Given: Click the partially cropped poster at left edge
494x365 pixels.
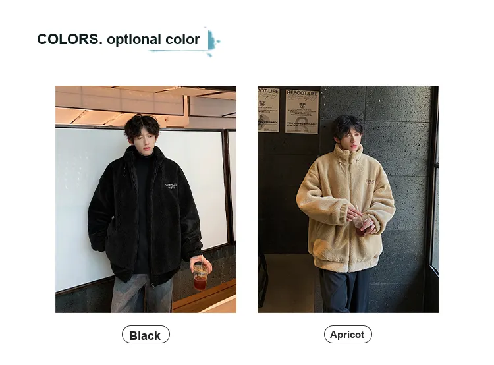Looking at the screenshot, I should (268, 109).
